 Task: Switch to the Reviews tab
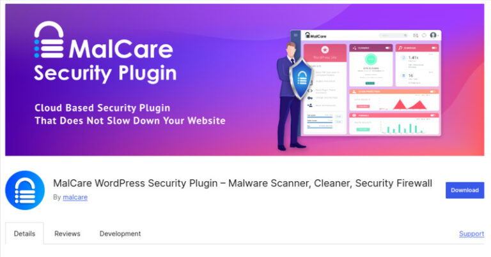coord(67,233)
